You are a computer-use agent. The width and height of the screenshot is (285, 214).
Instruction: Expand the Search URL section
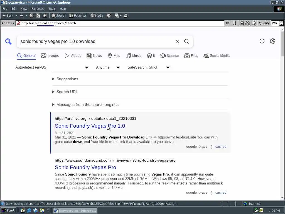(65, 92)
